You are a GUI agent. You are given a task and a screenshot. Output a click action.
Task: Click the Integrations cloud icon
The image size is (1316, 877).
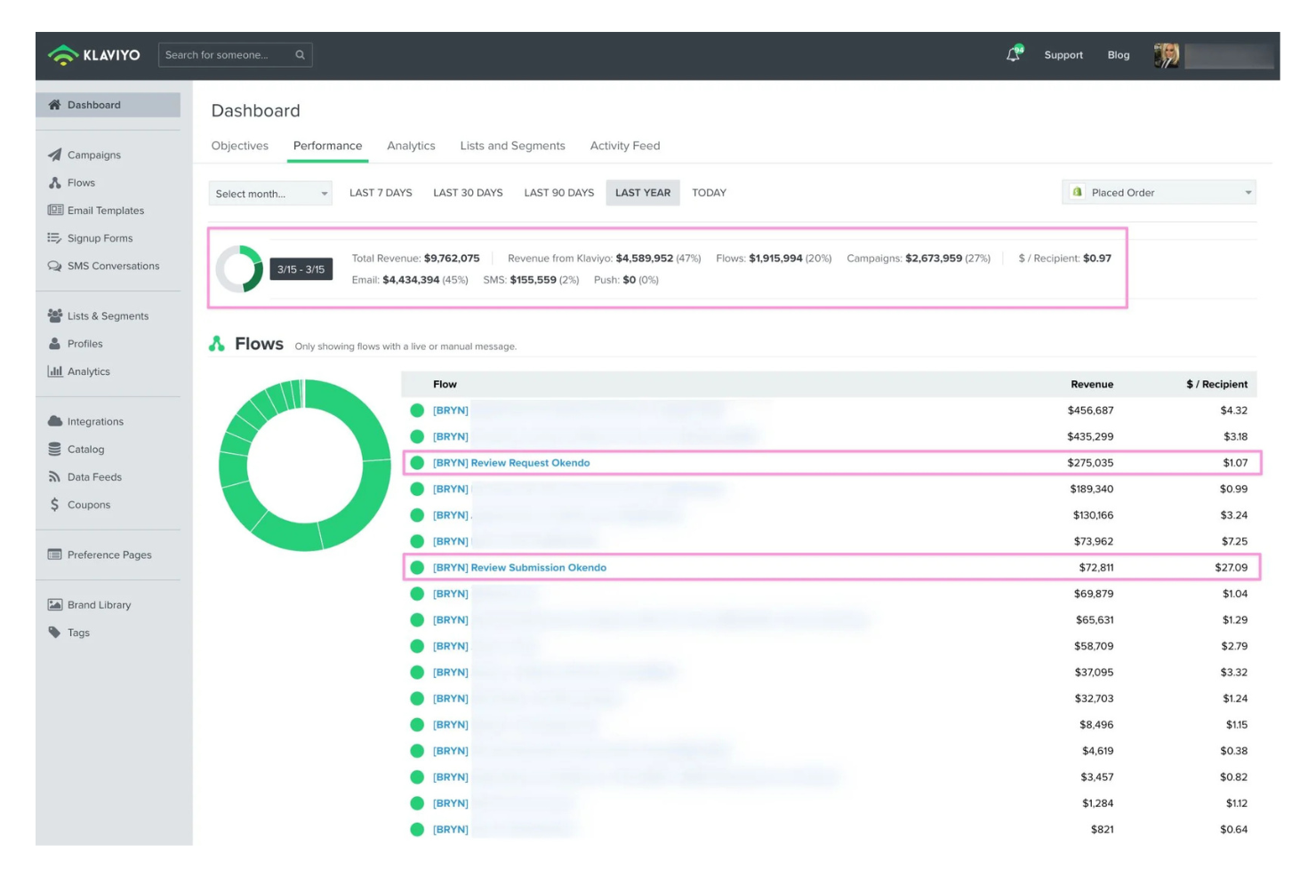[x=55, y=421]
